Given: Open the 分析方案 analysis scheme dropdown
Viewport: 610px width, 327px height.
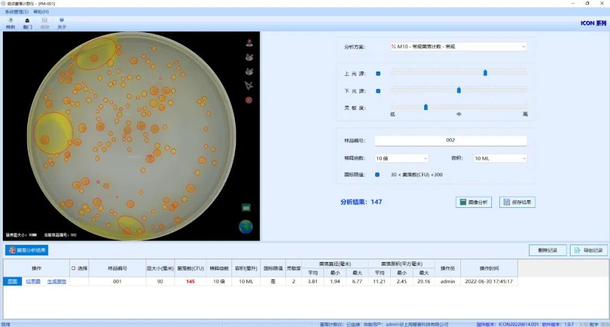Looking at the screenshot, I should [x=457, y=47].
